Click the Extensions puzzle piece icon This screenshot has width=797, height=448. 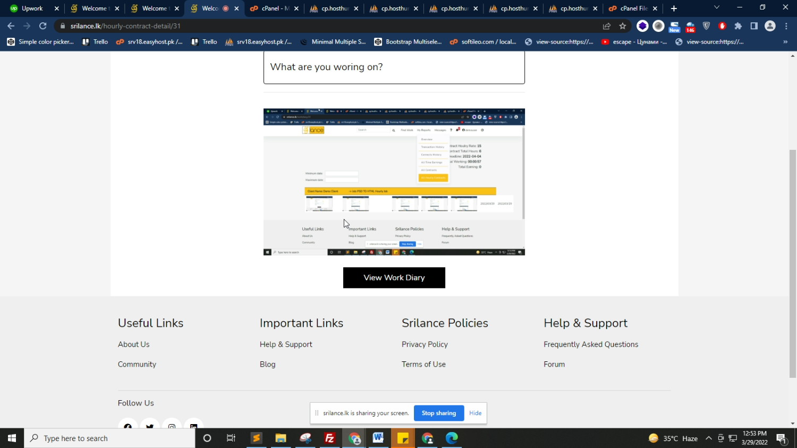pos(738,26)
